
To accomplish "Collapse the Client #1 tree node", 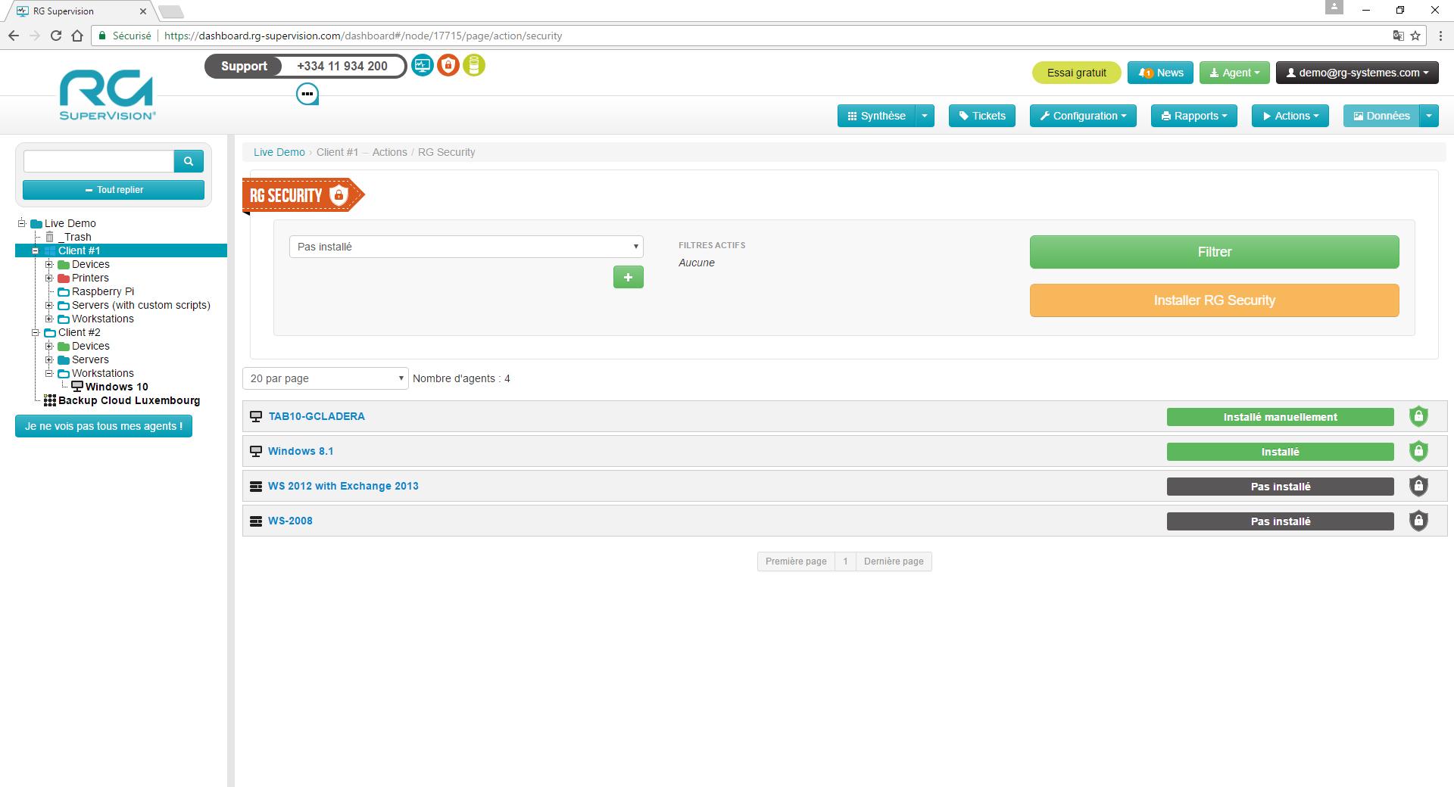I will coord(36,250).
